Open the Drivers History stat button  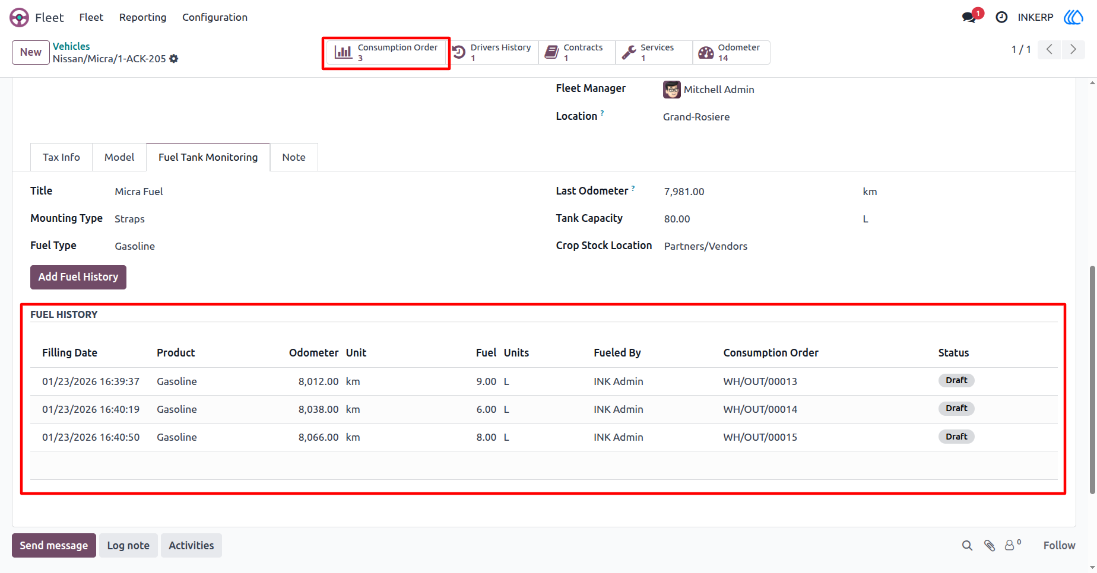pos(492,52)
